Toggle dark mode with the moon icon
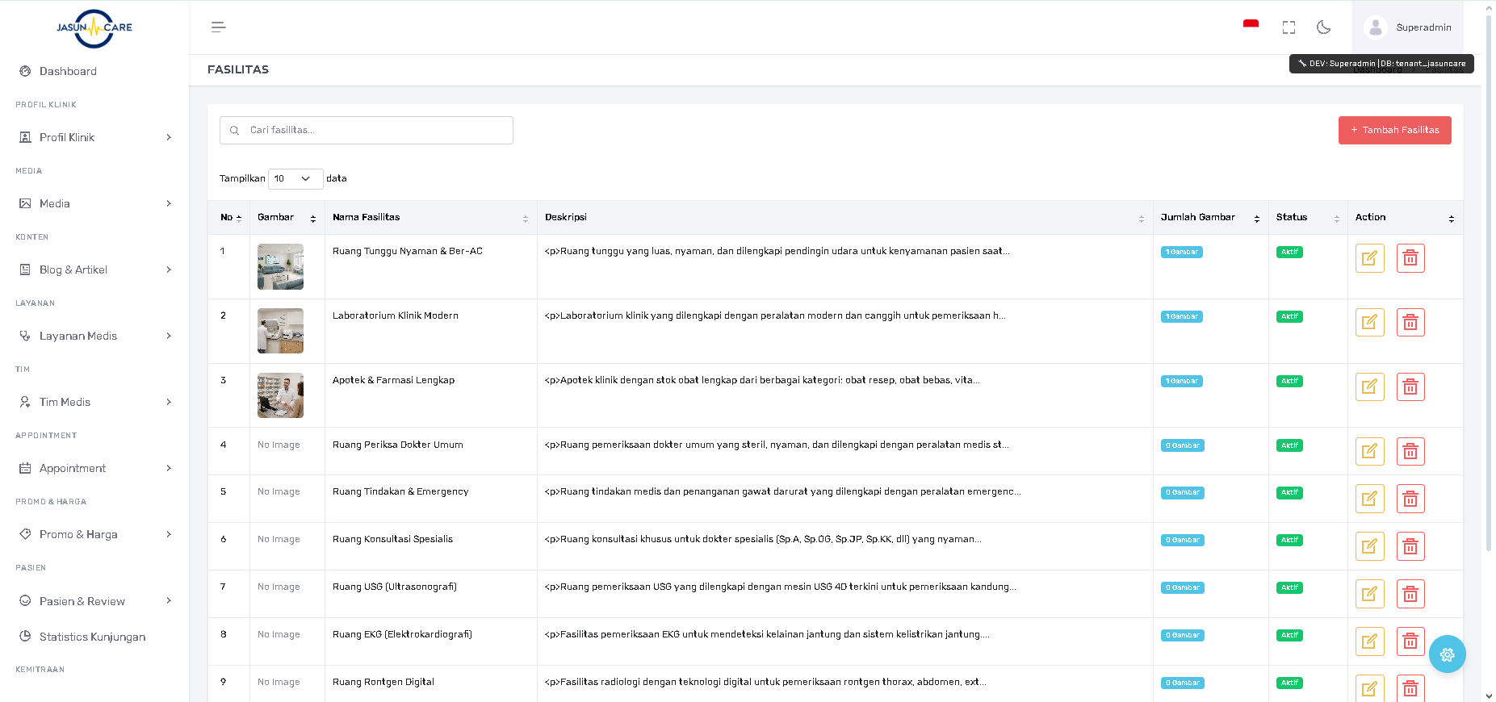 1323,27
